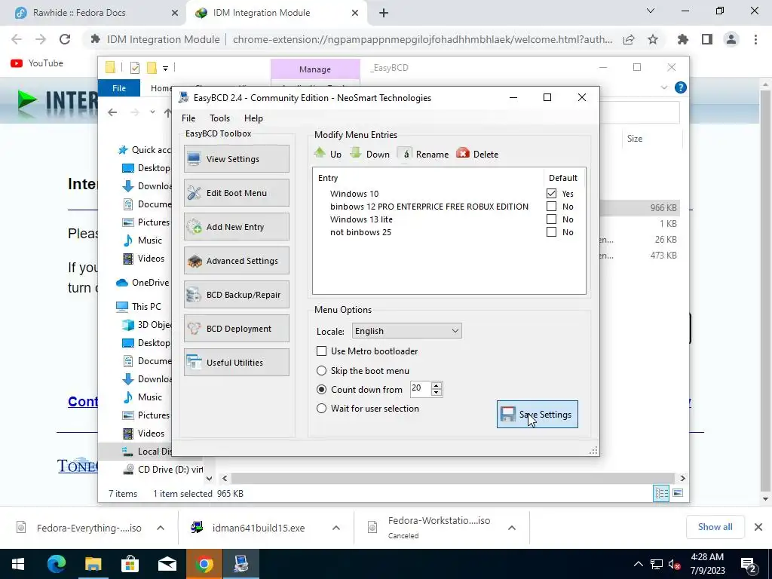This screenshot has width=772, height=579.
Task: Open Edit Boot Menu section
Action: [236, 192]
